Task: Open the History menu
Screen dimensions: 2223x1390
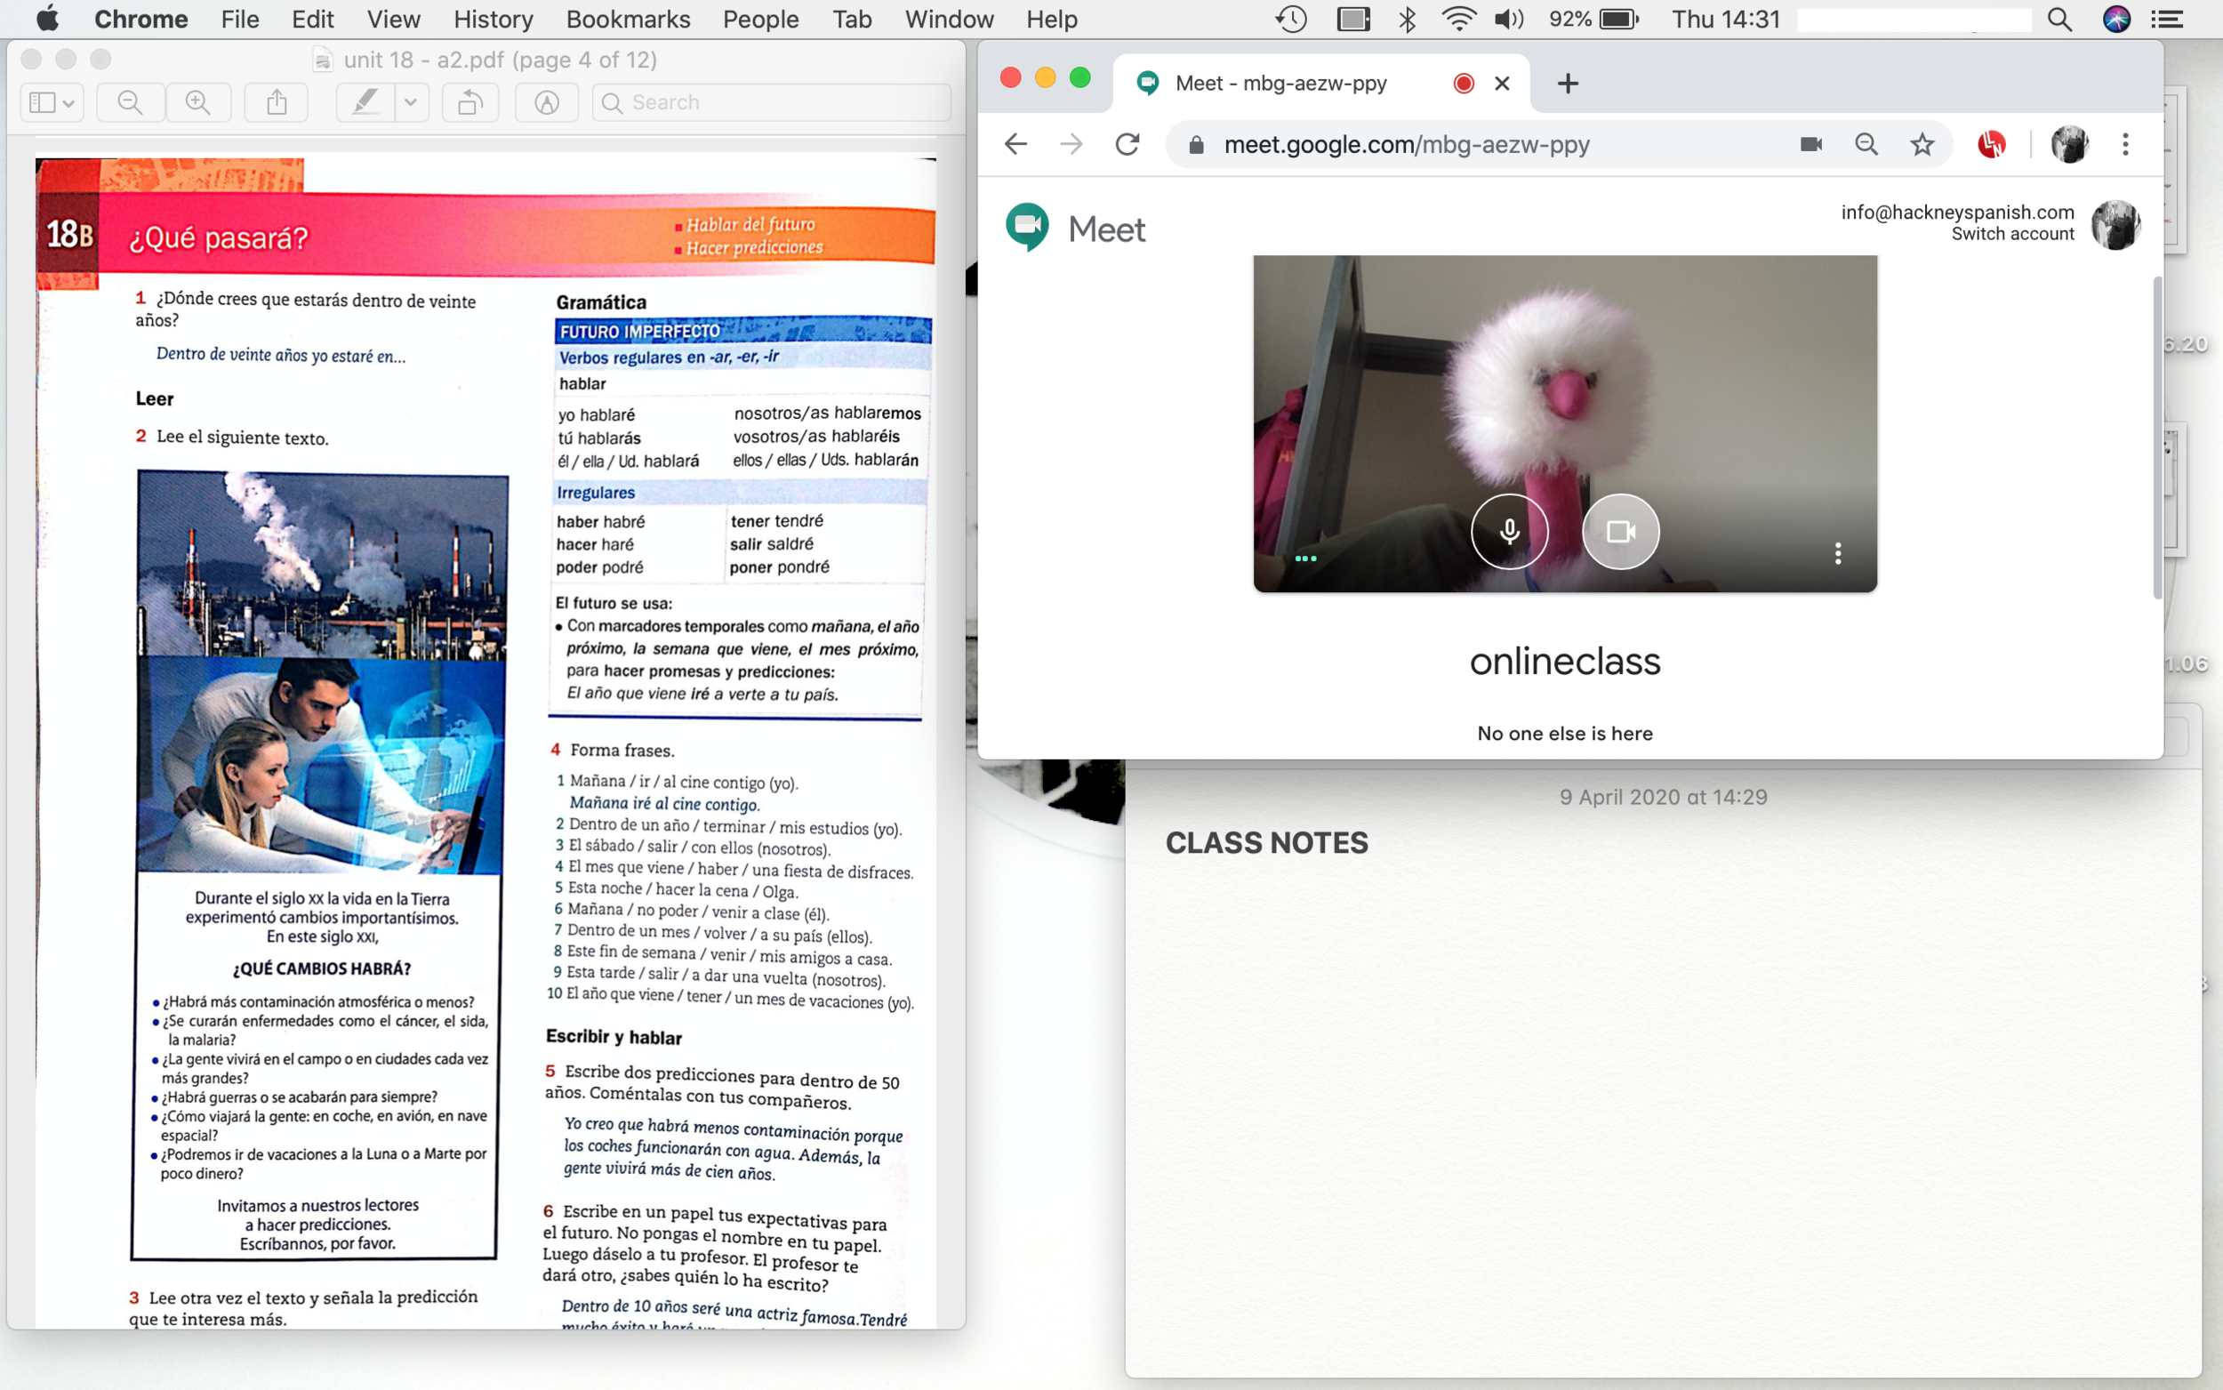Action: [x=493, y=19]
